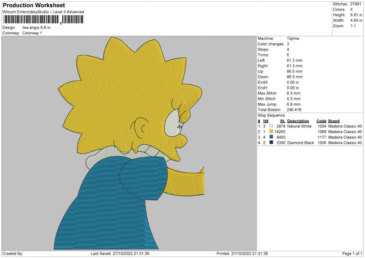
Task: Click the Natural White color swatch
Action: (271, 126)
